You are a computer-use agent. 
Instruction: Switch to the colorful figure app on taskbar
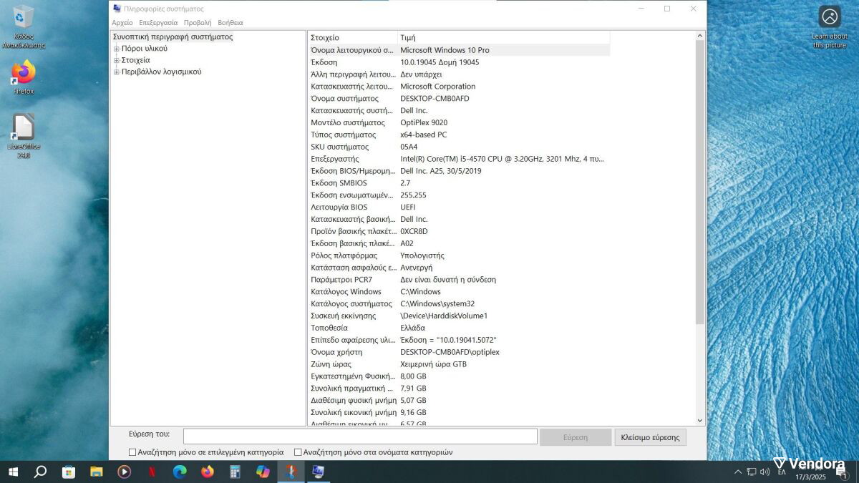click(291, 472)
